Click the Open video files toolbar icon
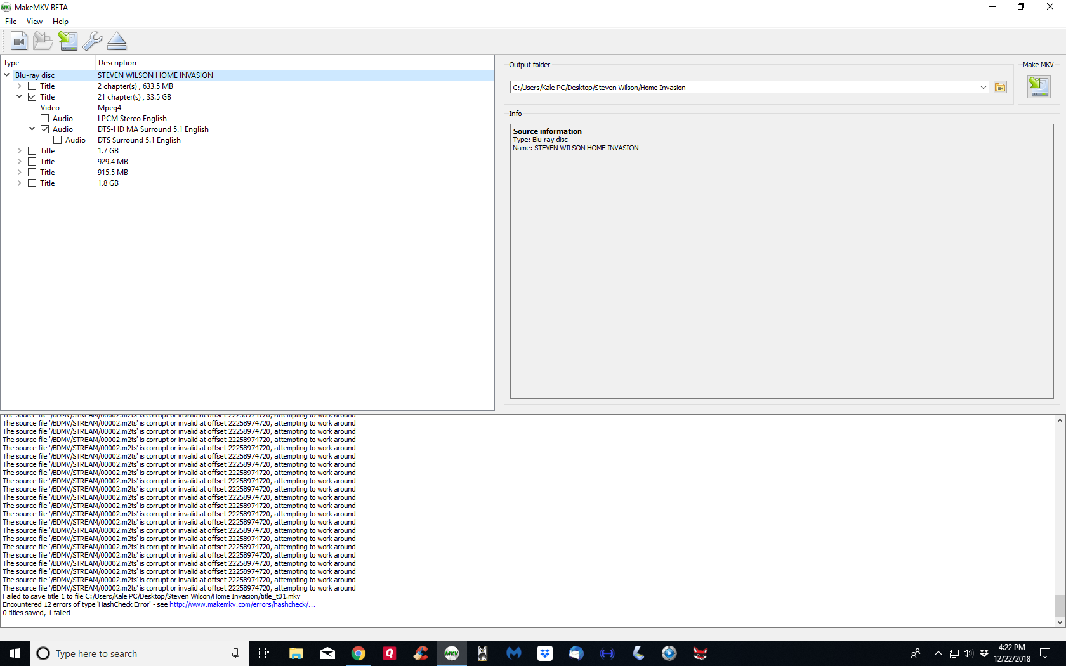Image resolution: width=1066 pixels, height=666 pixels. (x=19, y=41)
